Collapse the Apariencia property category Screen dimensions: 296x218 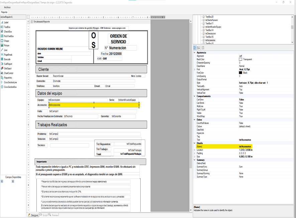[x=195, y=53]
